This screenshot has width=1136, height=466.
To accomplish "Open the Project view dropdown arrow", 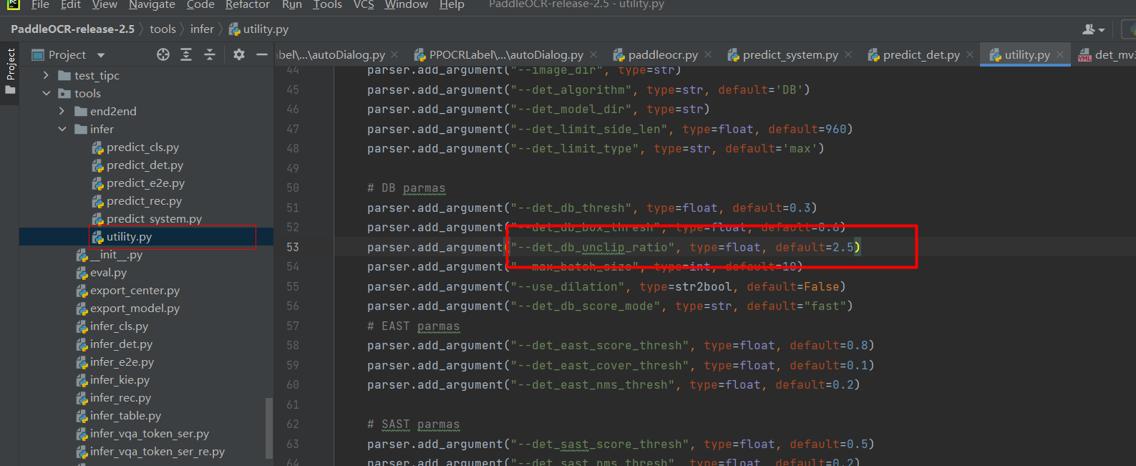I will (x=101, y=55).
